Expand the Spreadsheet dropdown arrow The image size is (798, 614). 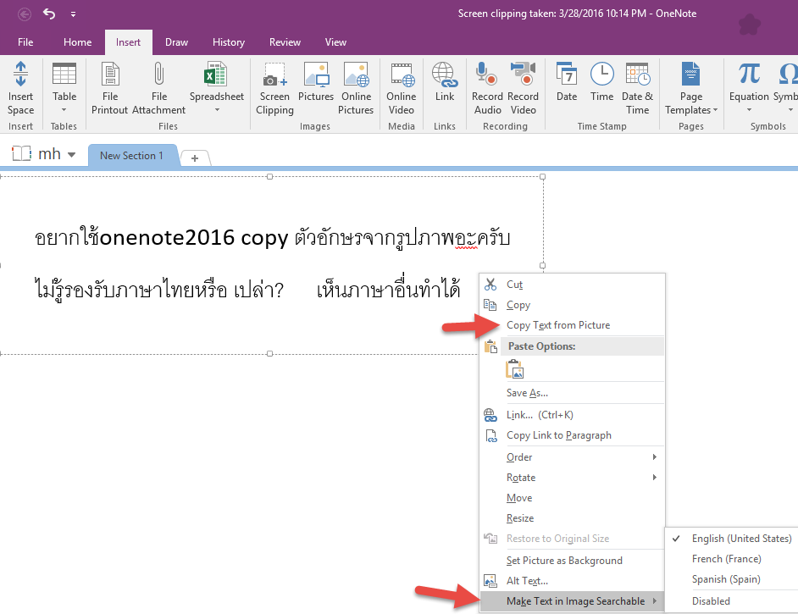coord(217,110)
